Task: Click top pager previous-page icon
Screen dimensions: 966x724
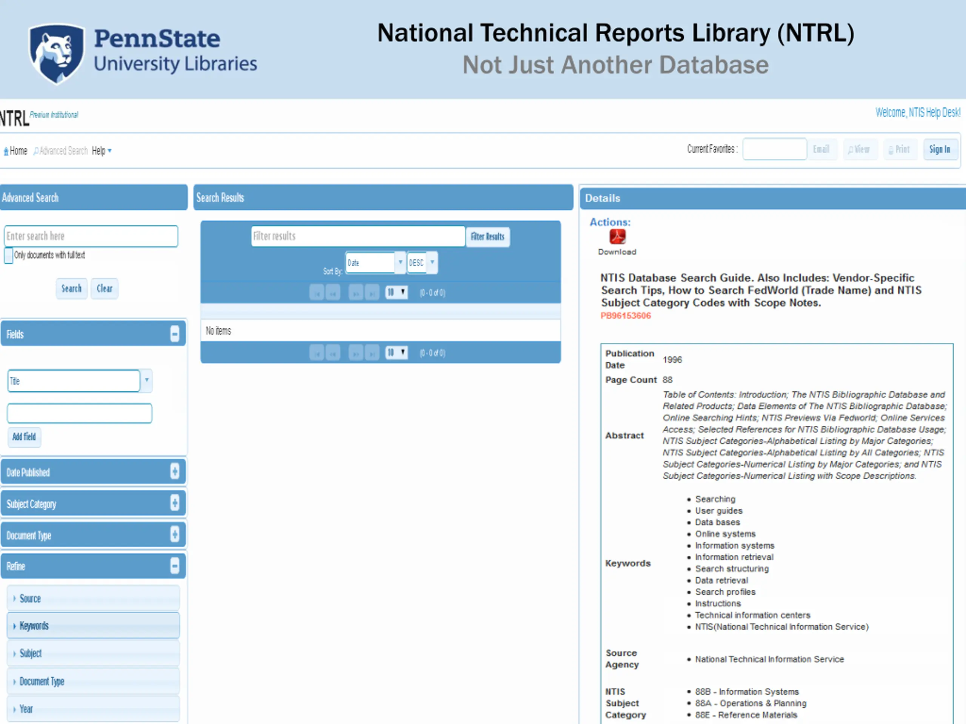Action: tap(333, 293)
